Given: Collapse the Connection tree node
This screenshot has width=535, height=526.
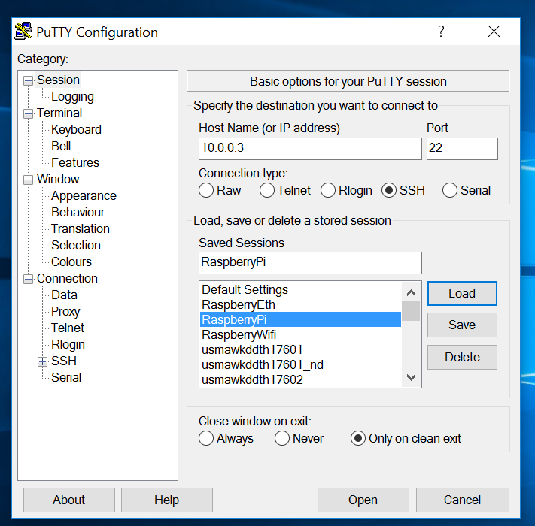Looking at the screenshot, I should click(29, 279).
